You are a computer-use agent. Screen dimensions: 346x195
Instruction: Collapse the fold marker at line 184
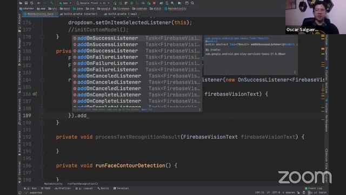coord(42,80)
